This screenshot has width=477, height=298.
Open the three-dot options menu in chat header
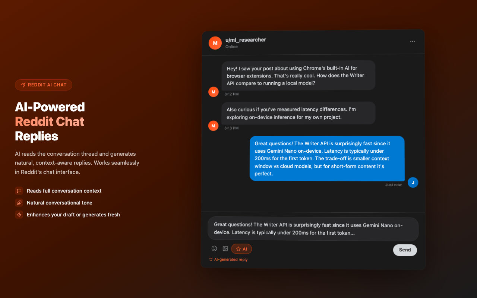click(x=412, y=41)
